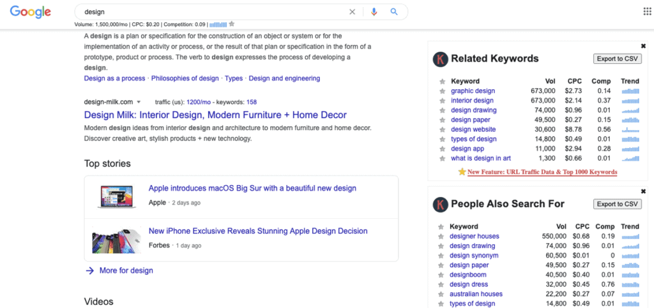Export Related Keywords to CSV
Screen dimensions: 654x308
(618, 59)
